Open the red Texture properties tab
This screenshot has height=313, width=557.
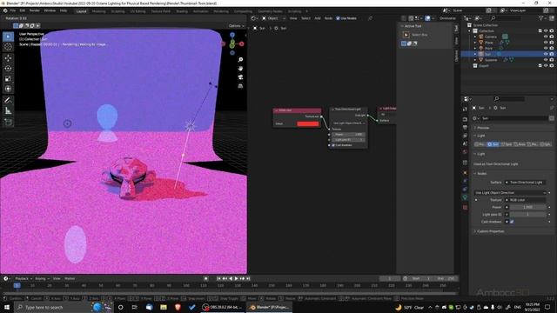(465, 207)
